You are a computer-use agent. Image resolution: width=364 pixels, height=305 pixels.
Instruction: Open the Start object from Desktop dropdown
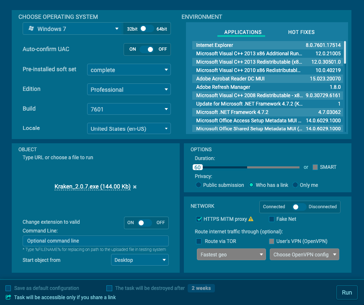tap(140, 260)
